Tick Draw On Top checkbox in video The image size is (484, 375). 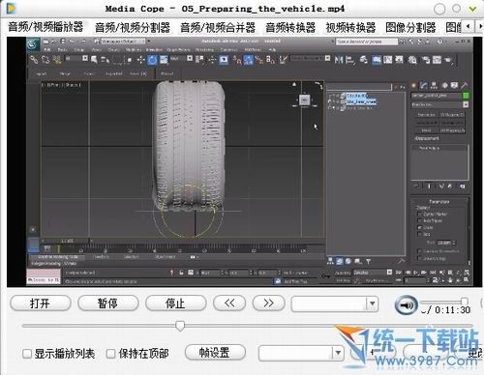(x=419, y=258)
